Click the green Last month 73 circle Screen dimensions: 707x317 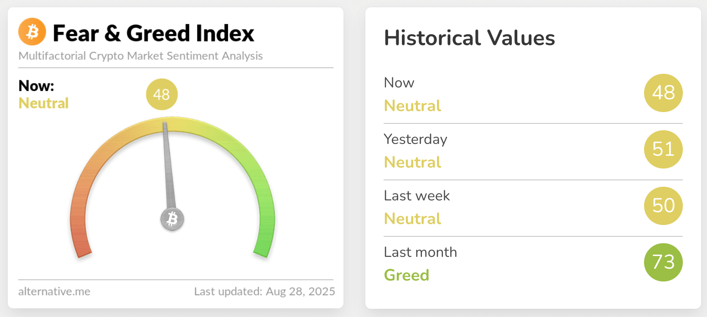[x=663, y=262]
